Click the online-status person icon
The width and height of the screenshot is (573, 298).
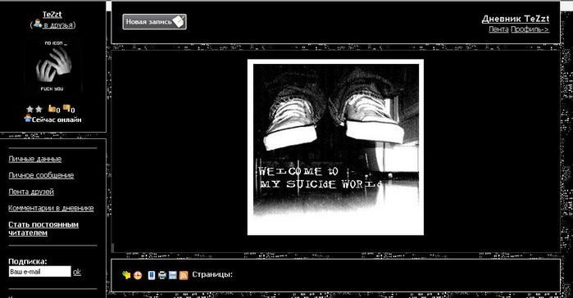28,118
